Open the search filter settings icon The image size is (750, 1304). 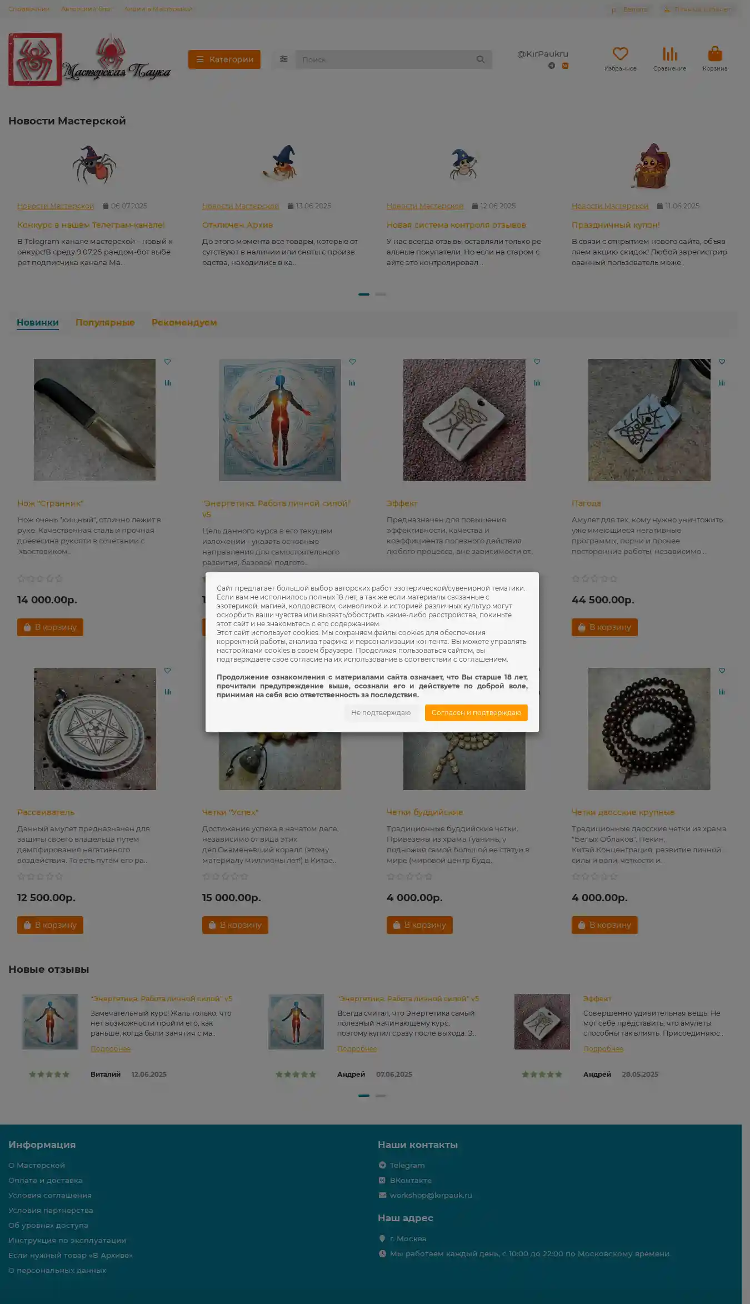283,59
